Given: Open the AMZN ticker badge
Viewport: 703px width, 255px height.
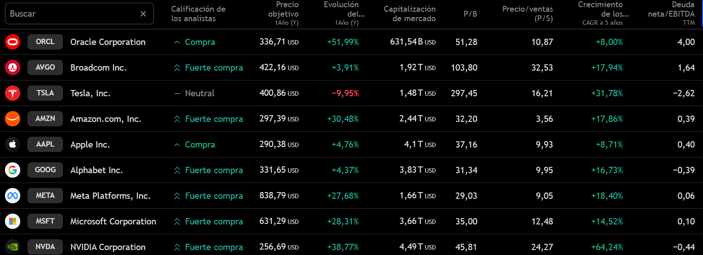Looking at the screenshot, I should (45, 119).
